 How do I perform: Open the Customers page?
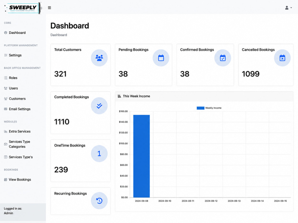[17, 99]
